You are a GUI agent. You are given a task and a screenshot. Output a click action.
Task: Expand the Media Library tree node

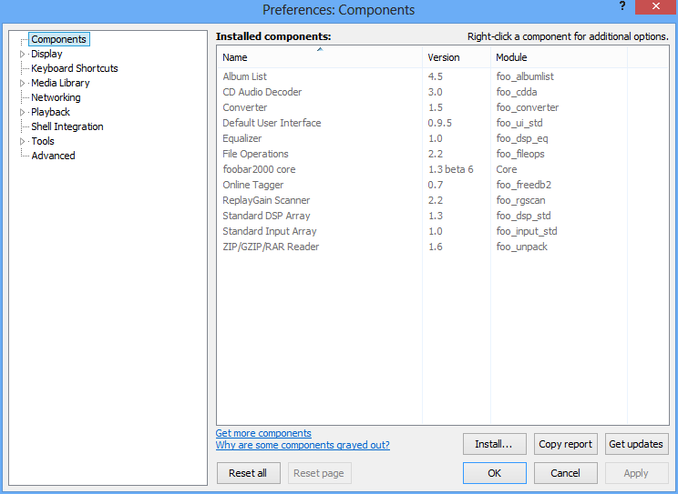pyautogui.click(x=23, y=83)
